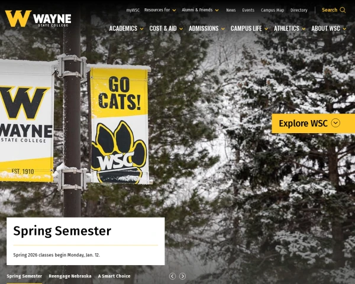Open the Search magnifier icon
355x284 pixels.
(x=343, y=10)
